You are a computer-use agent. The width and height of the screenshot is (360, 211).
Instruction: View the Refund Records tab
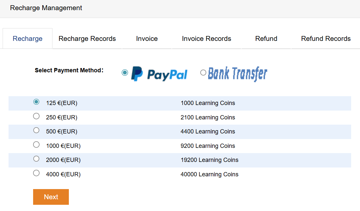(326, 39)
